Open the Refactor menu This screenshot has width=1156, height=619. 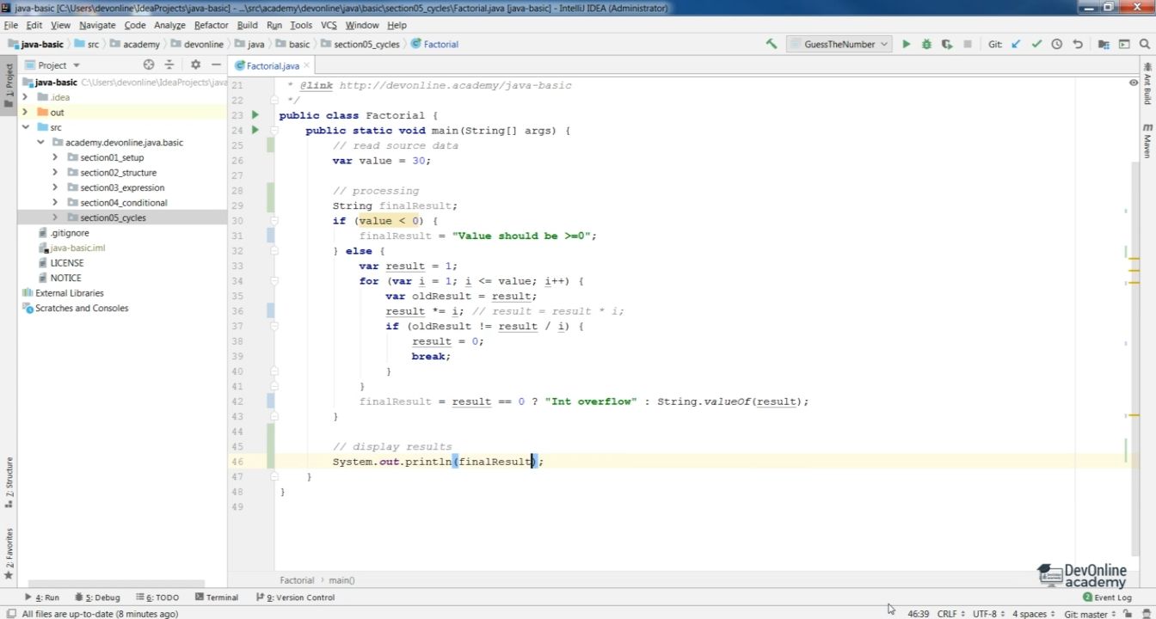pos(211,25)
